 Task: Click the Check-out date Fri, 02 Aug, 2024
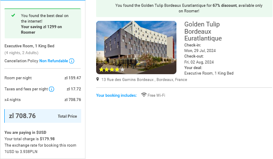click(x=199, y=62)
